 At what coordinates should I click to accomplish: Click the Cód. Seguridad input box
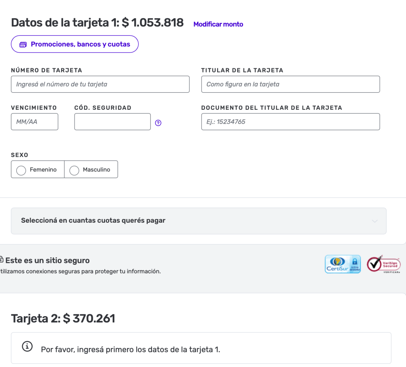(x=112, y=122)
